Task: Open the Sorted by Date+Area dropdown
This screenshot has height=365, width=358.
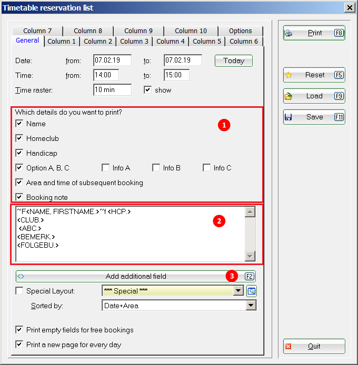Action: (251, 306)
